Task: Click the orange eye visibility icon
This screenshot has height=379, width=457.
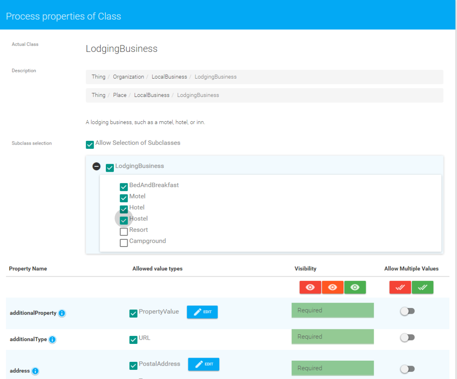Action: point(332,287)
